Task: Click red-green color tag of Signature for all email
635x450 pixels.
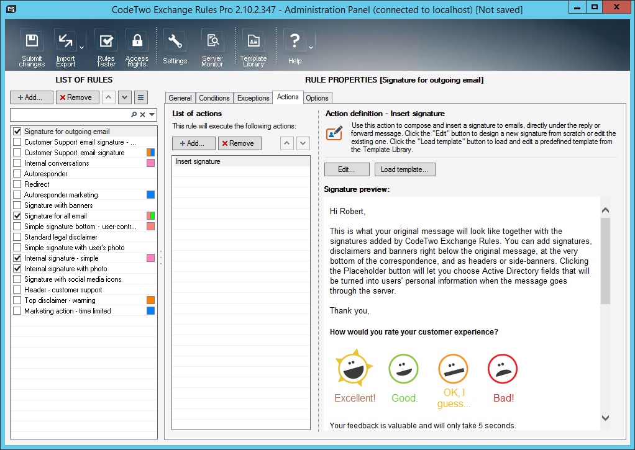Action: (x=150, y=216)
